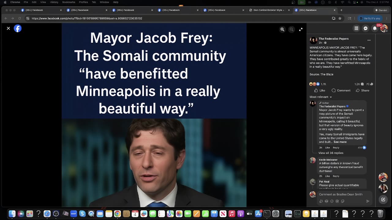Open the Chrome View menu
Screen dimensions: 392x220
43,2
